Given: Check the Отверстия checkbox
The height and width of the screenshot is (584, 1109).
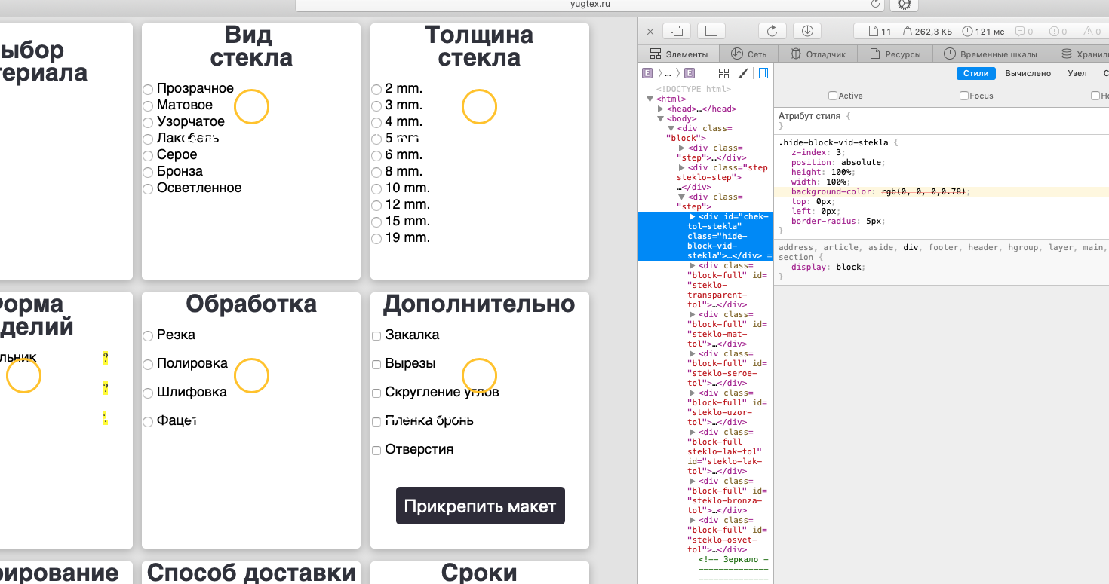Looking at the screenshot, I should [376, 451].
